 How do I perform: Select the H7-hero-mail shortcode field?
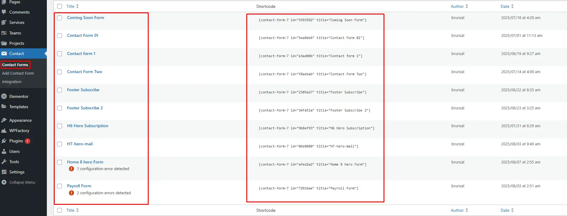pyautogui.click(x=309, y=146)
